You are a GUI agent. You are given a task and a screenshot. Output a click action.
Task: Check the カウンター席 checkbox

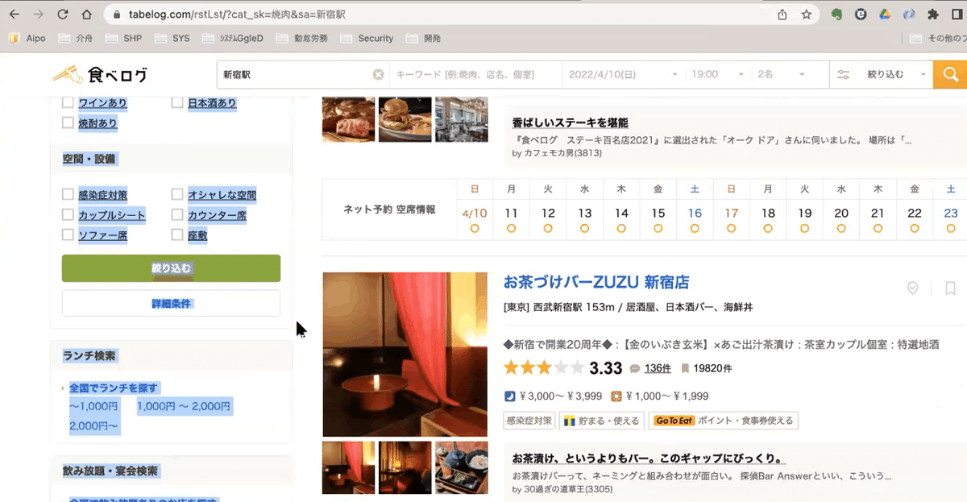177,215
